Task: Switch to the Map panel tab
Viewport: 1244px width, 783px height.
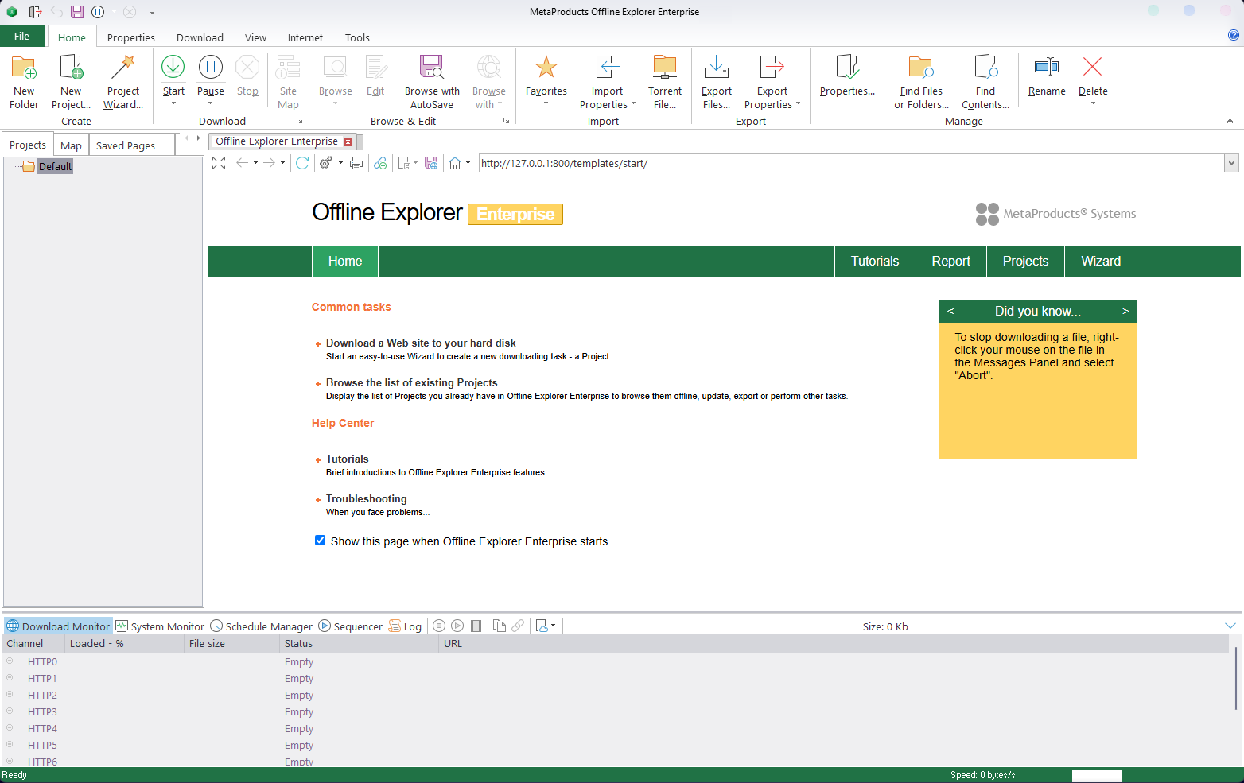Action: click(71, 145)
